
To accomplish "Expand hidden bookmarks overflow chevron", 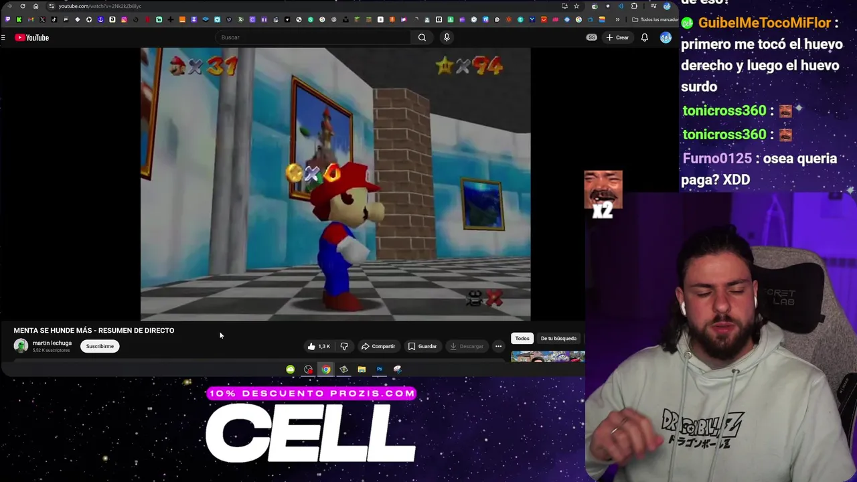I will click(617, 19).
